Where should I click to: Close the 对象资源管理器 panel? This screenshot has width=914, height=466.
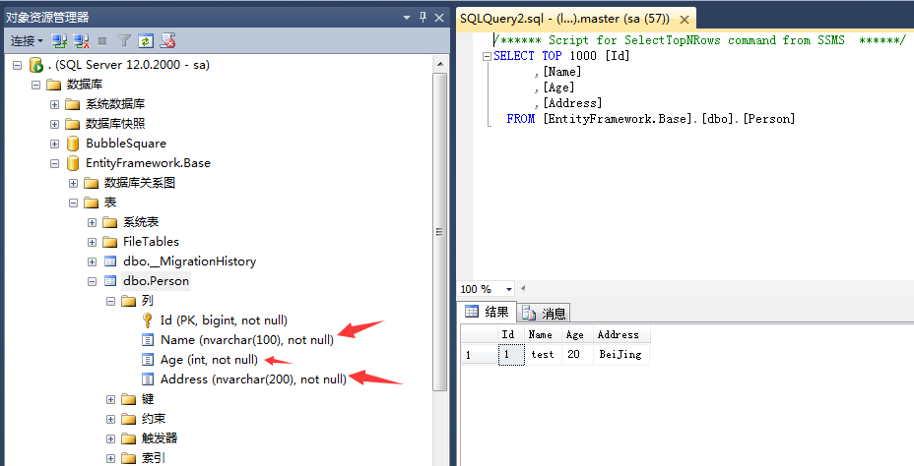click(x=439, y=18)
